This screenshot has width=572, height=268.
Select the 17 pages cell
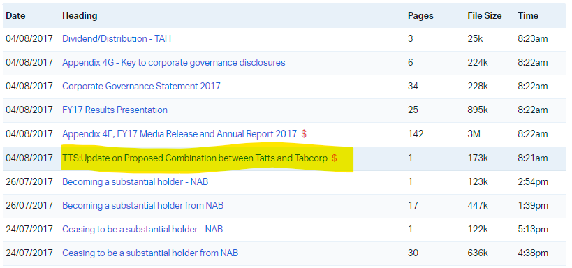(x=413, y=205)
